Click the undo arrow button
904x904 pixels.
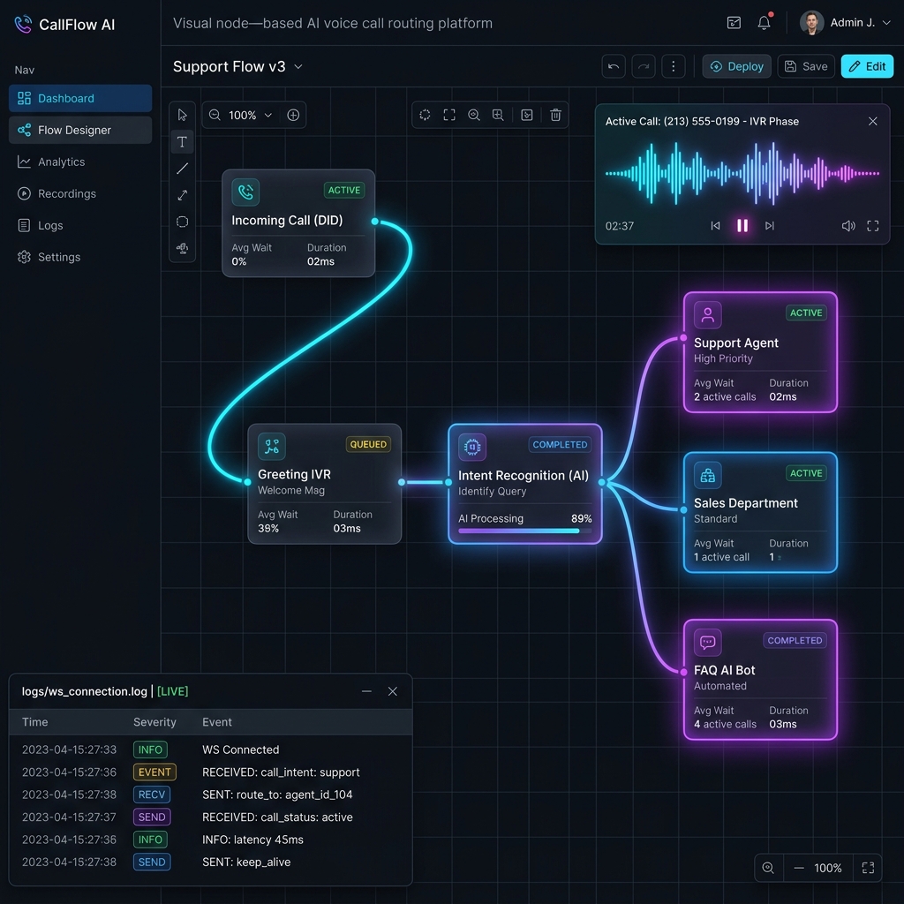pyautogui.click(x=614, y=66)
